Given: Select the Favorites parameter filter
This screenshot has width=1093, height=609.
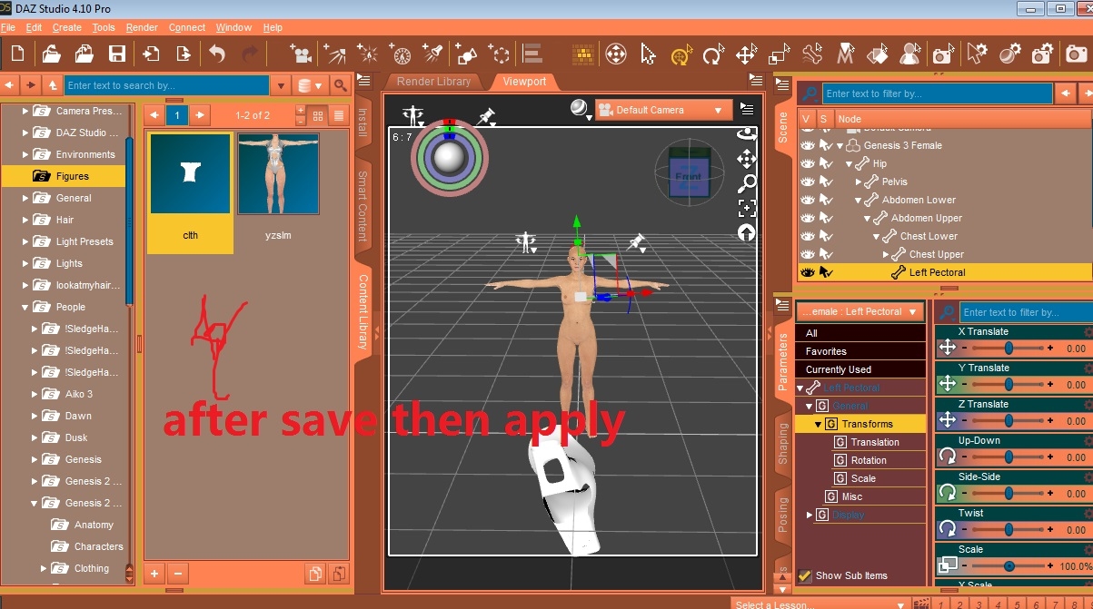Looking at the screenshot, I should 860,351.
